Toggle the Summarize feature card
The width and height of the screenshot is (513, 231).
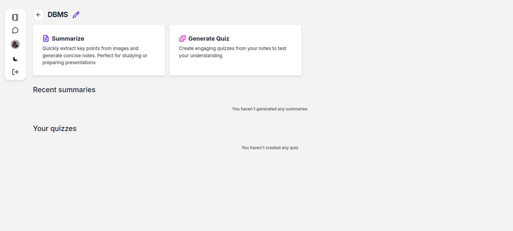pyautogui.click(x=99, y=50)
